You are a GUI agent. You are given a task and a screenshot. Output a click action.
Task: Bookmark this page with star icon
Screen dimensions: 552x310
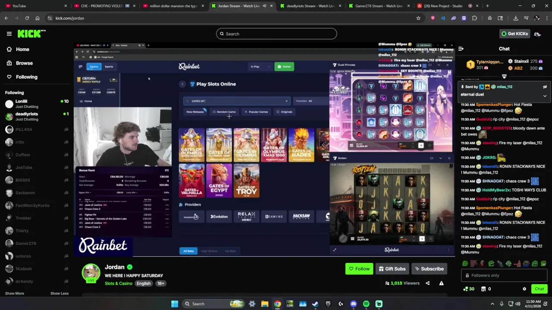pos(418,18)
